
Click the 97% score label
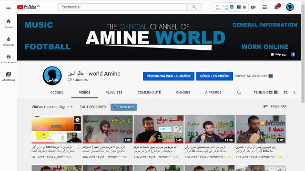click(69, 157)
